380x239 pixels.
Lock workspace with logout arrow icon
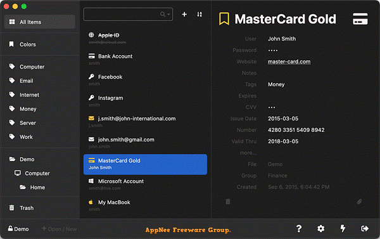(365, 229)
